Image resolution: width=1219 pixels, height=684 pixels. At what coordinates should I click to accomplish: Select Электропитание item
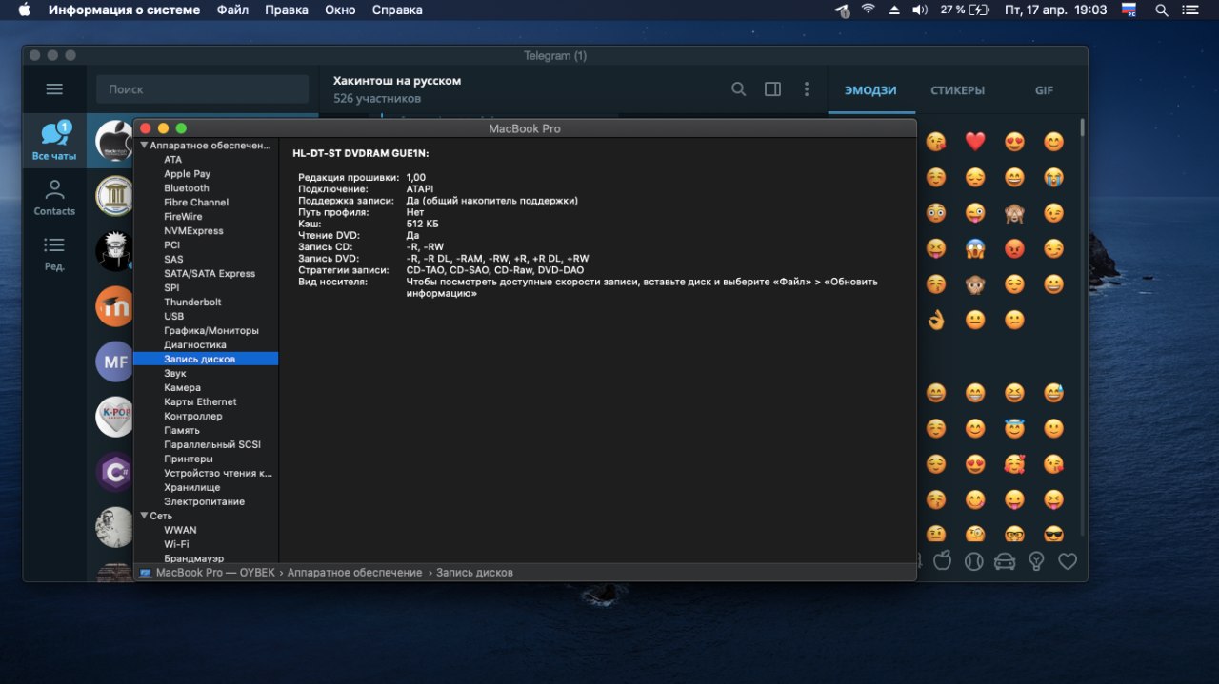click(204, 502)
